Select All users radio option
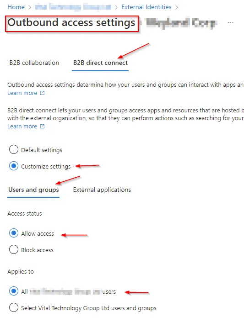This screenshot has width=244, height=322. click(x=14, y=291)
